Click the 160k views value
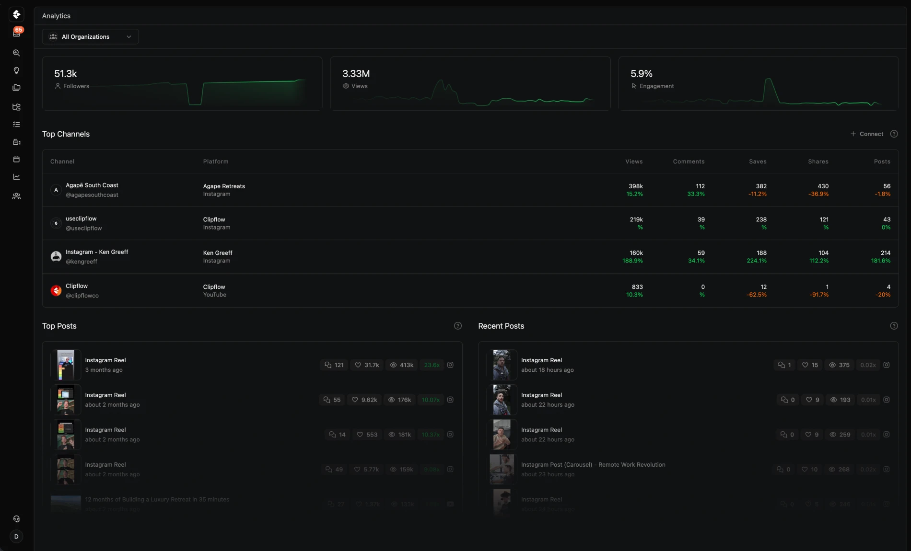 636,253
